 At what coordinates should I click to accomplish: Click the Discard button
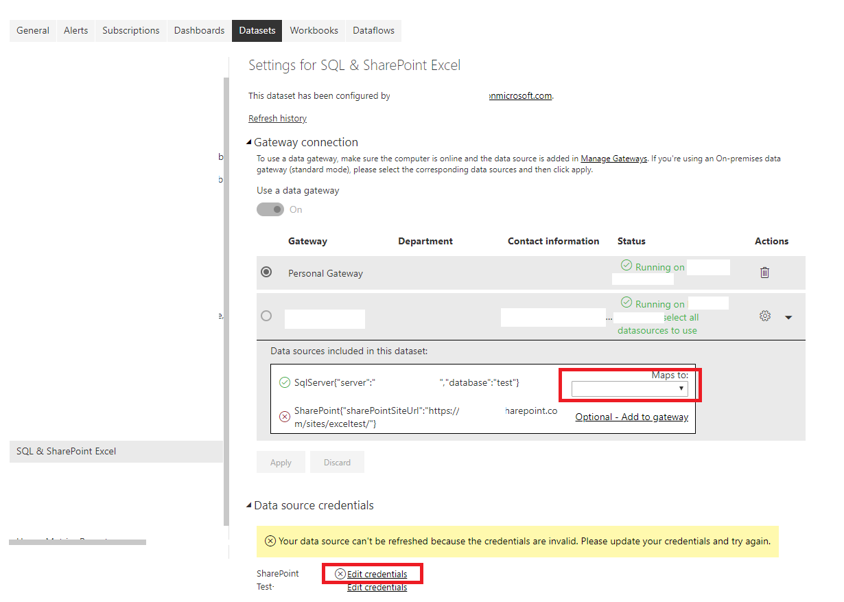pos(337,463)
